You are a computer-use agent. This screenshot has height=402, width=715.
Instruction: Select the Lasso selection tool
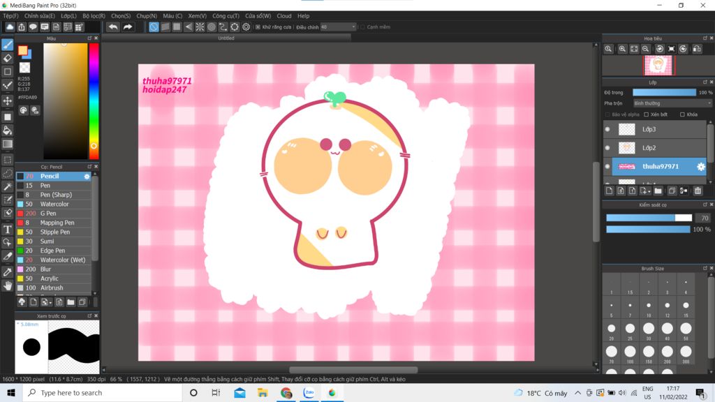(x=7, y=173)
